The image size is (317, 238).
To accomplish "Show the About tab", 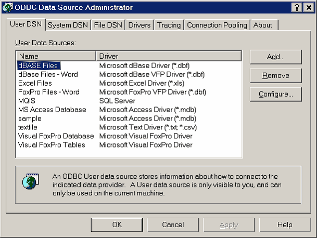I will tap(263, 25).
